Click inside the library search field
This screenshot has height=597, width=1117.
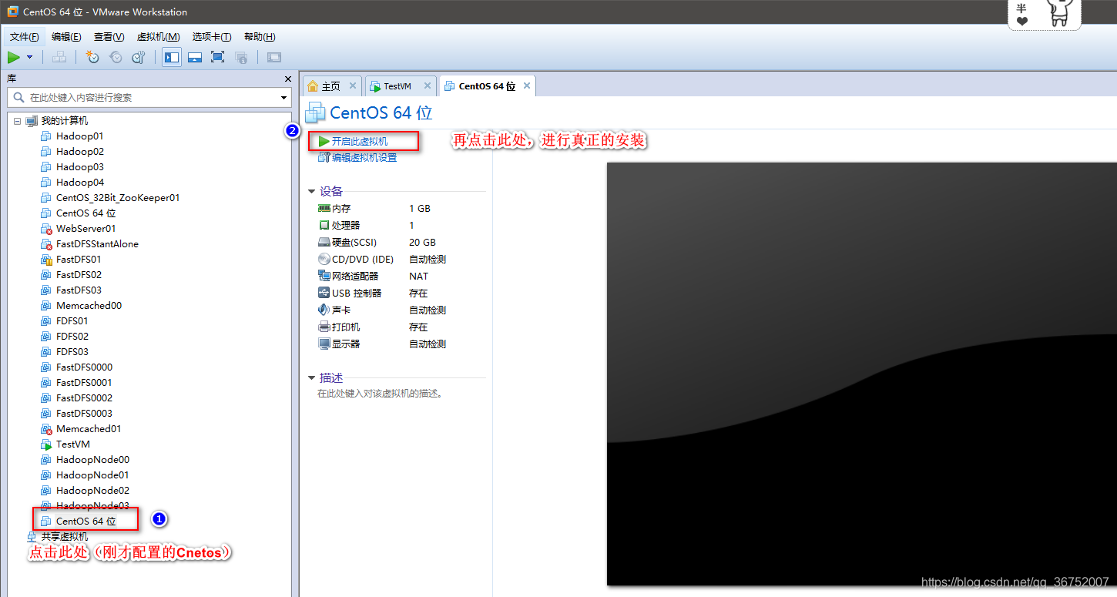146,97
